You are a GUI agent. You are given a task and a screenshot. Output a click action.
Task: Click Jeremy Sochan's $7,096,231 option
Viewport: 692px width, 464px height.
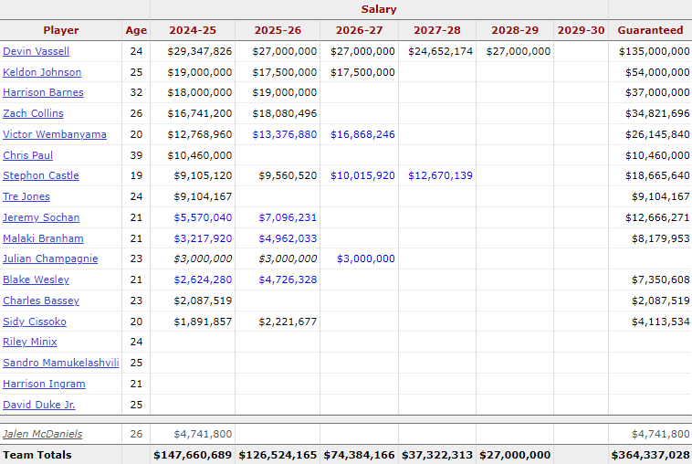tap(288, 217)
